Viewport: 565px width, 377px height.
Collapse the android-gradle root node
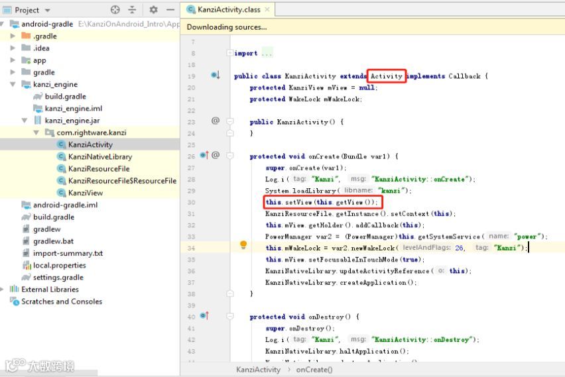2,24
